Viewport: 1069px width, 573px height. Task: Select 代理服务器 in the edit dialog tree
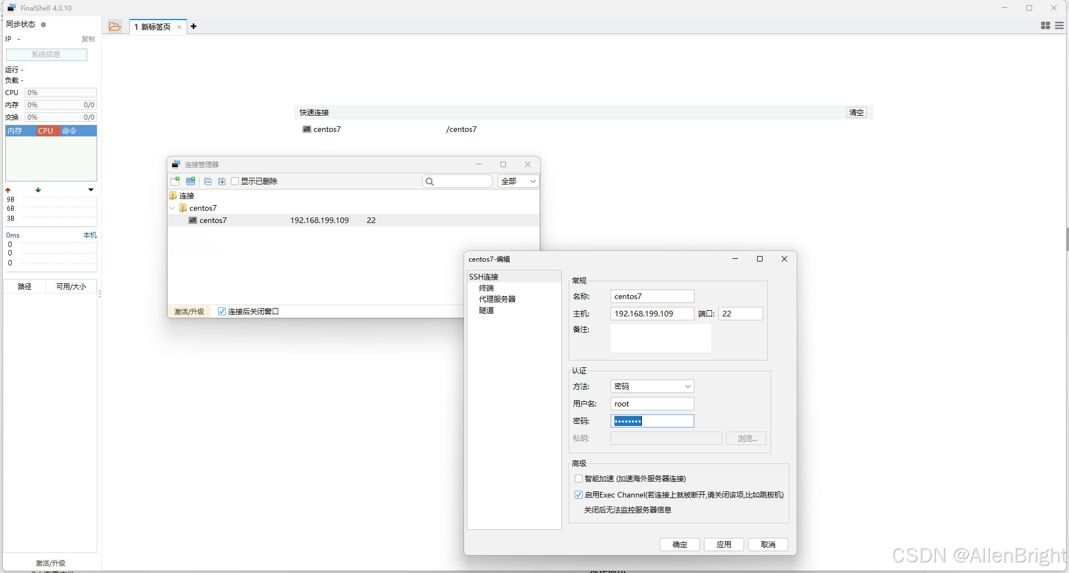coord(497,299)
